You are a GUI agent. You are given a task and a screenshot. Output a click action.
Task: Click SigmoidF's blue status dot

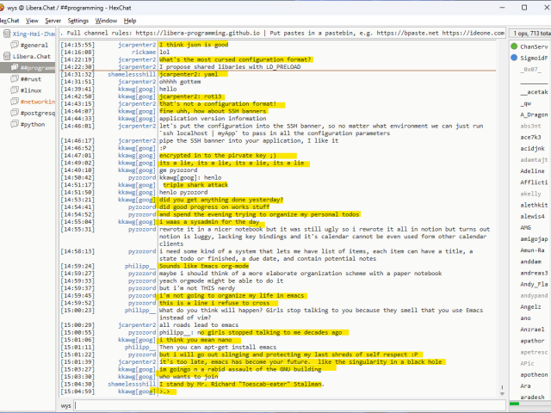pyautogui.click(x=514, y=57)
